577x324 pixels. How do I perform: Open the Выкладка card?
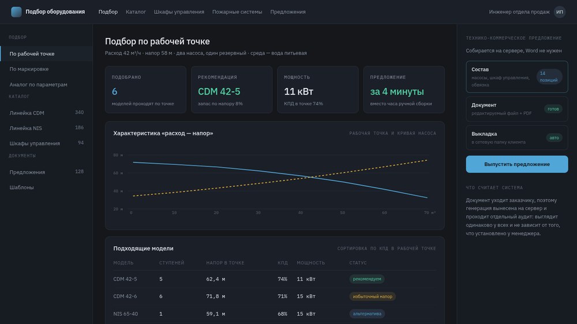516,138
